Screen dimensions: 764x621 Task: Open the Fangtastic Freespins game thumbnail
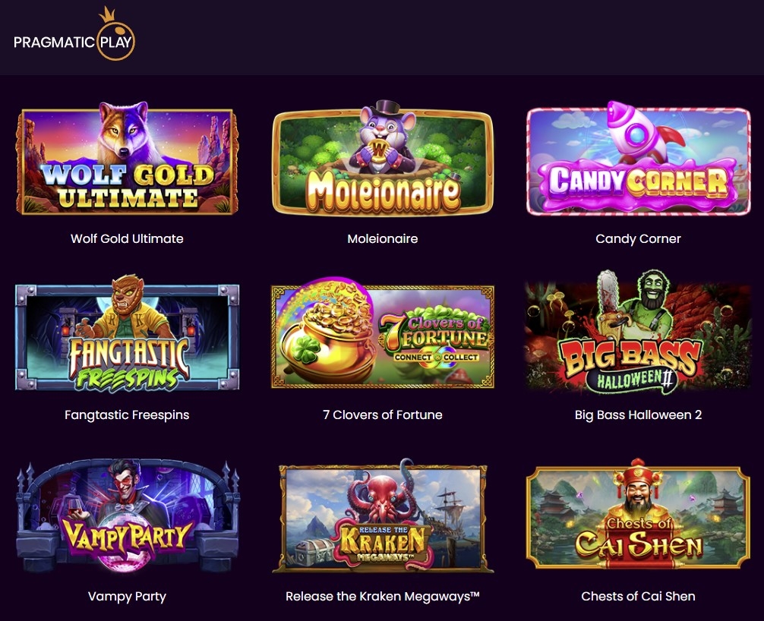tap(127, 333)
